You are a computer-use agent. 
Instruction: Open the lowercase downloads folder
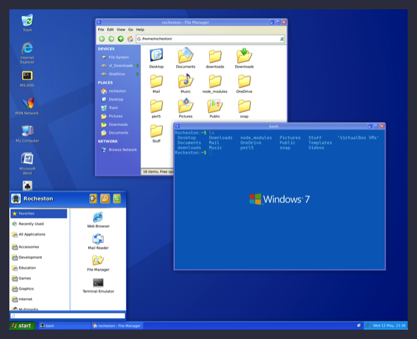215,59
